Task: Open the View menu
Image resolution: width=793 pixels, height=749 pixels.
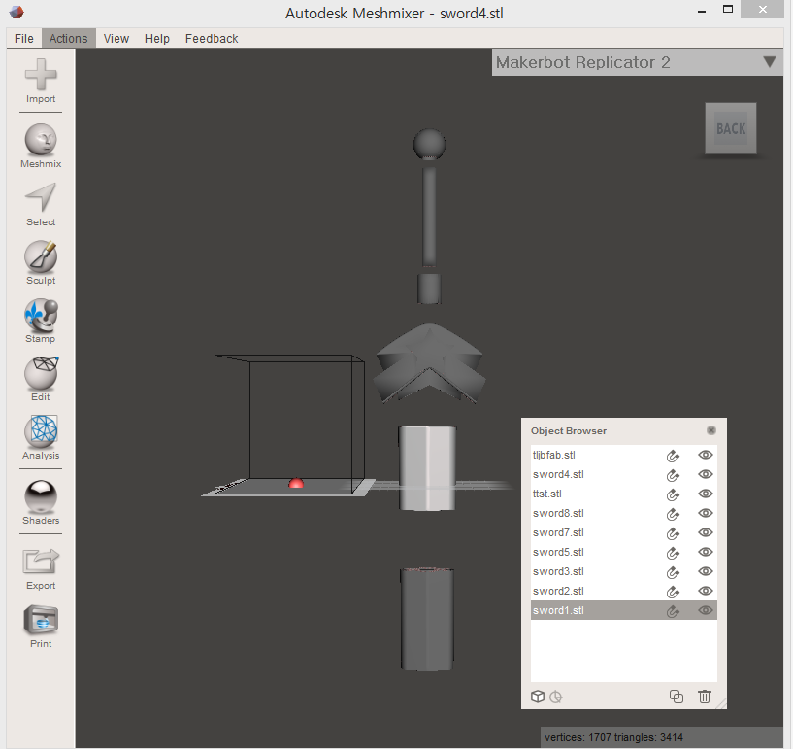Action: pyautogui.click(x=116, y=39)
